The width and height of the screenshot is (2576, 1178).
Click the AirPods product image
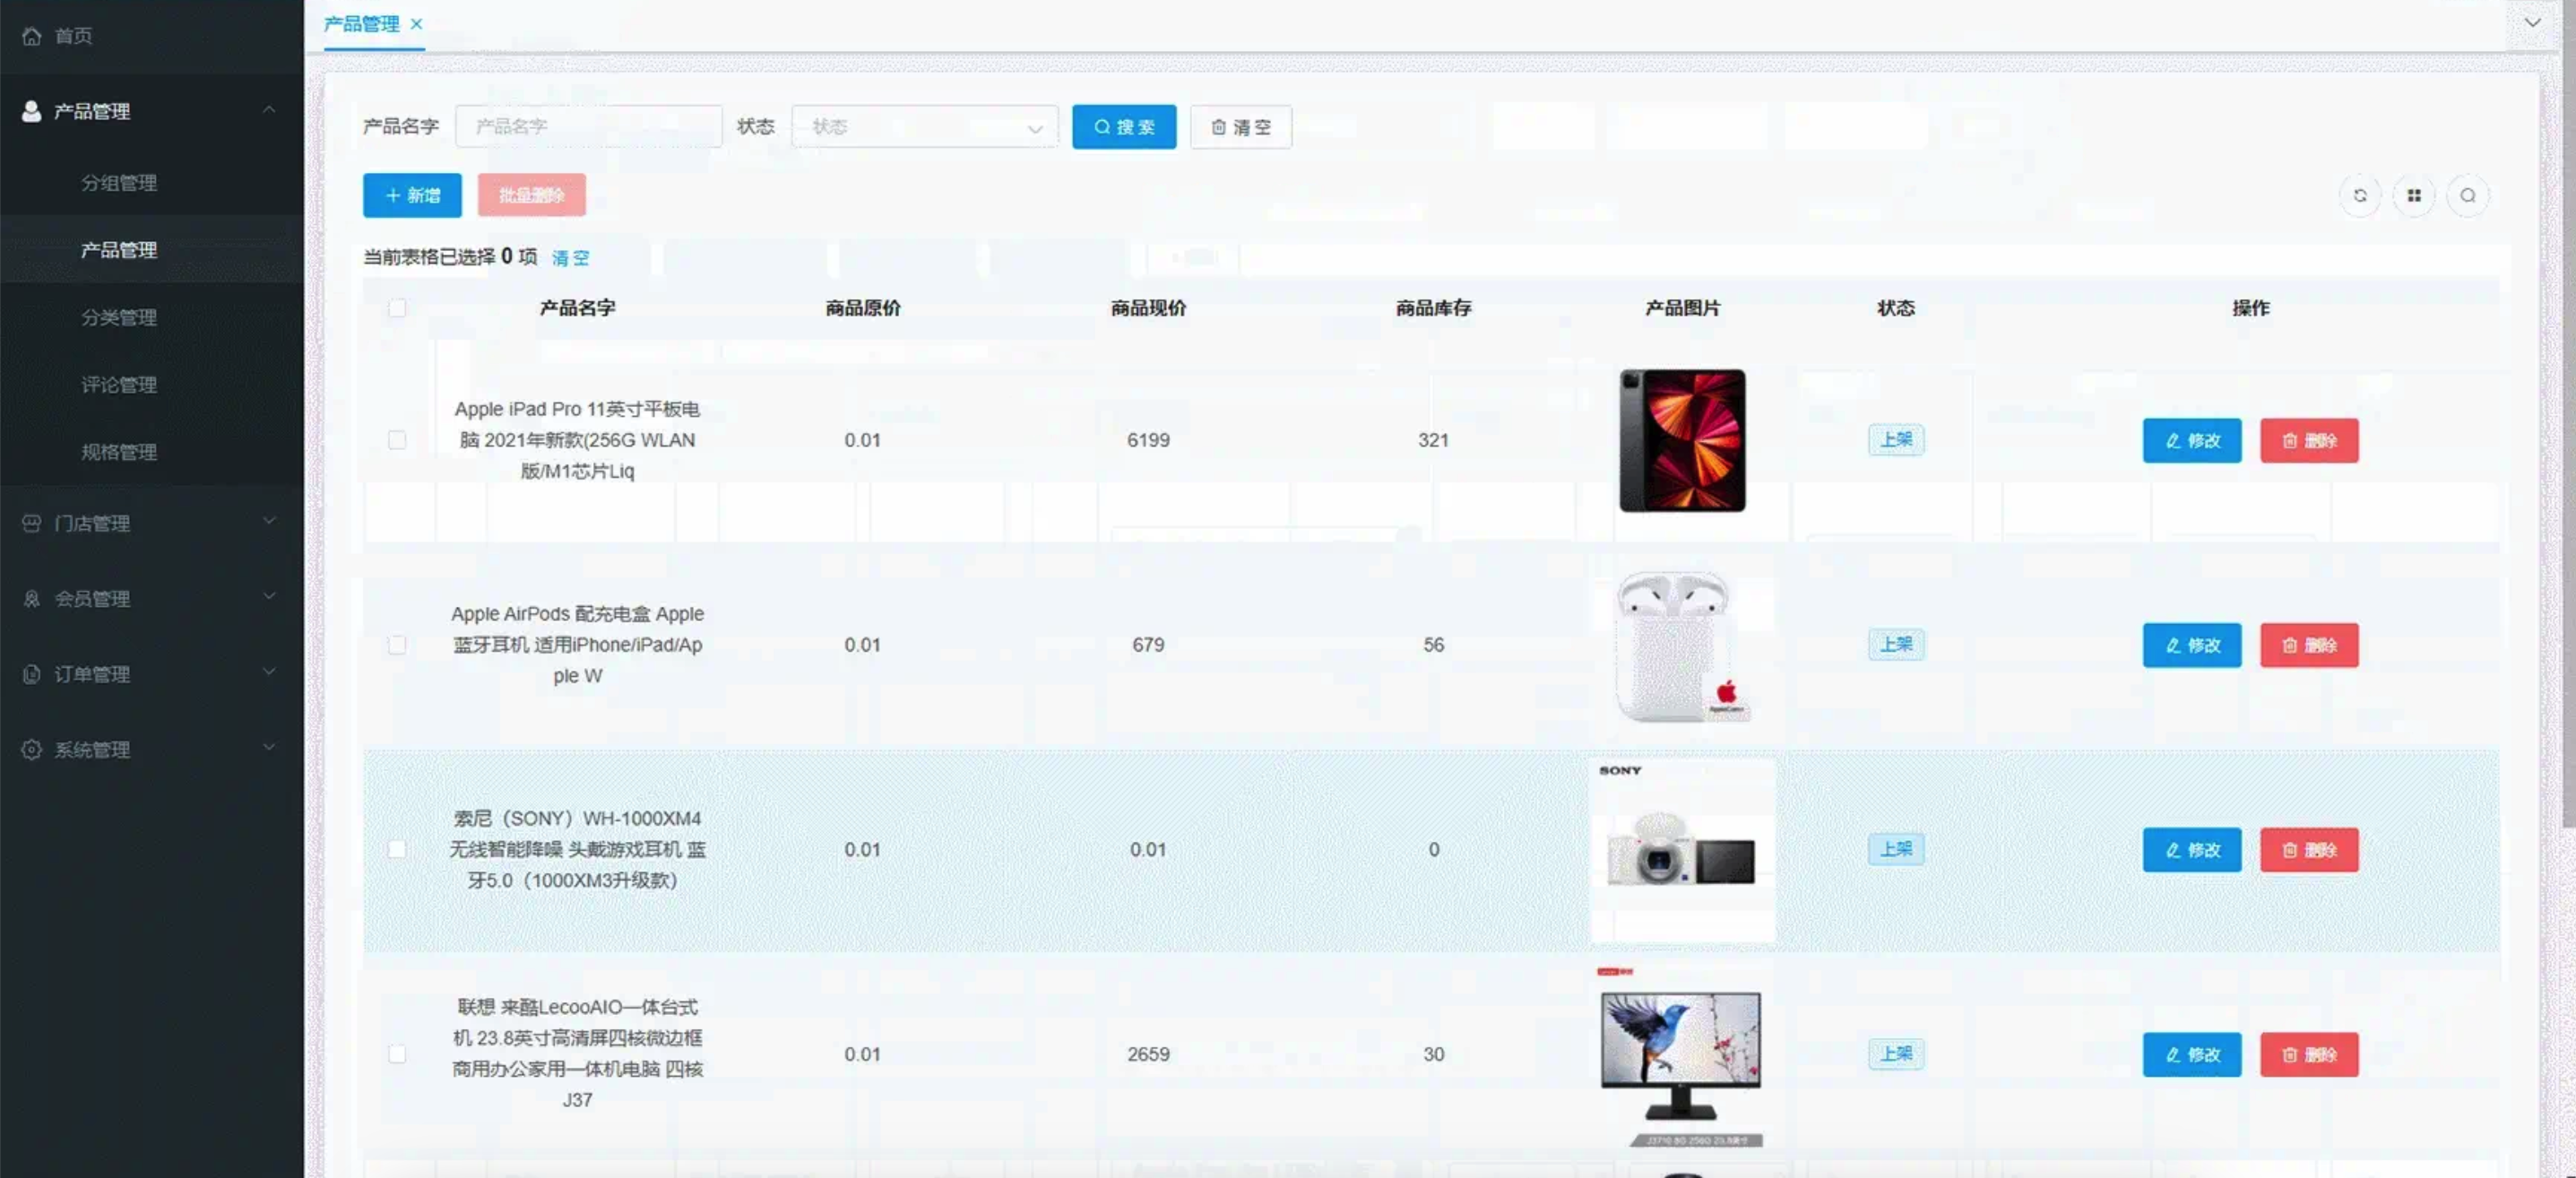(1683, 646)
